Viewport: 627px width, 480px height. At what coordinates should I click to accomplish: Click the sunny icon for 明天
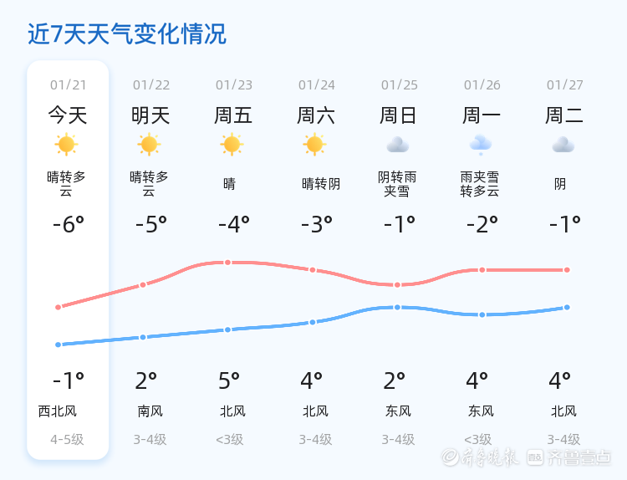point(149,145)
